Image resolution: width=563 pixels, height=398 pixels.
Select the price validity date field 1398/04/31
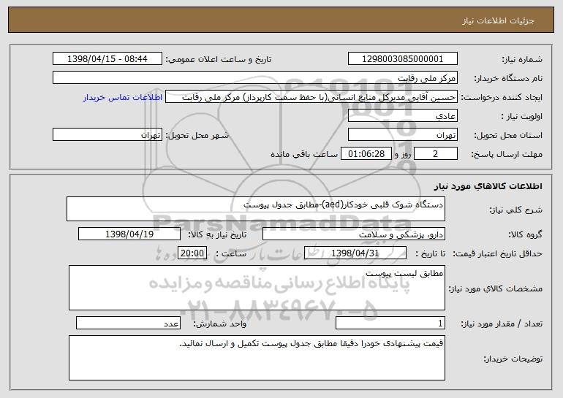355,253
